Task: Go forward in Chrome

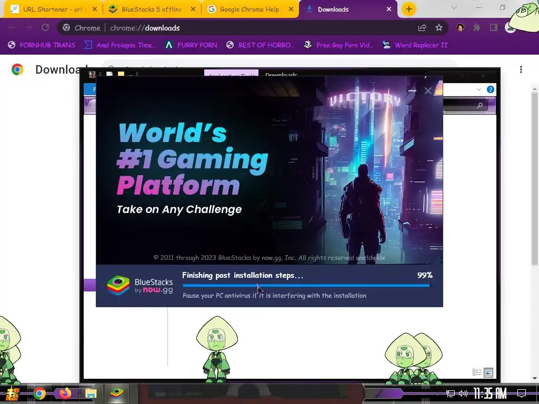Action: 28,28
